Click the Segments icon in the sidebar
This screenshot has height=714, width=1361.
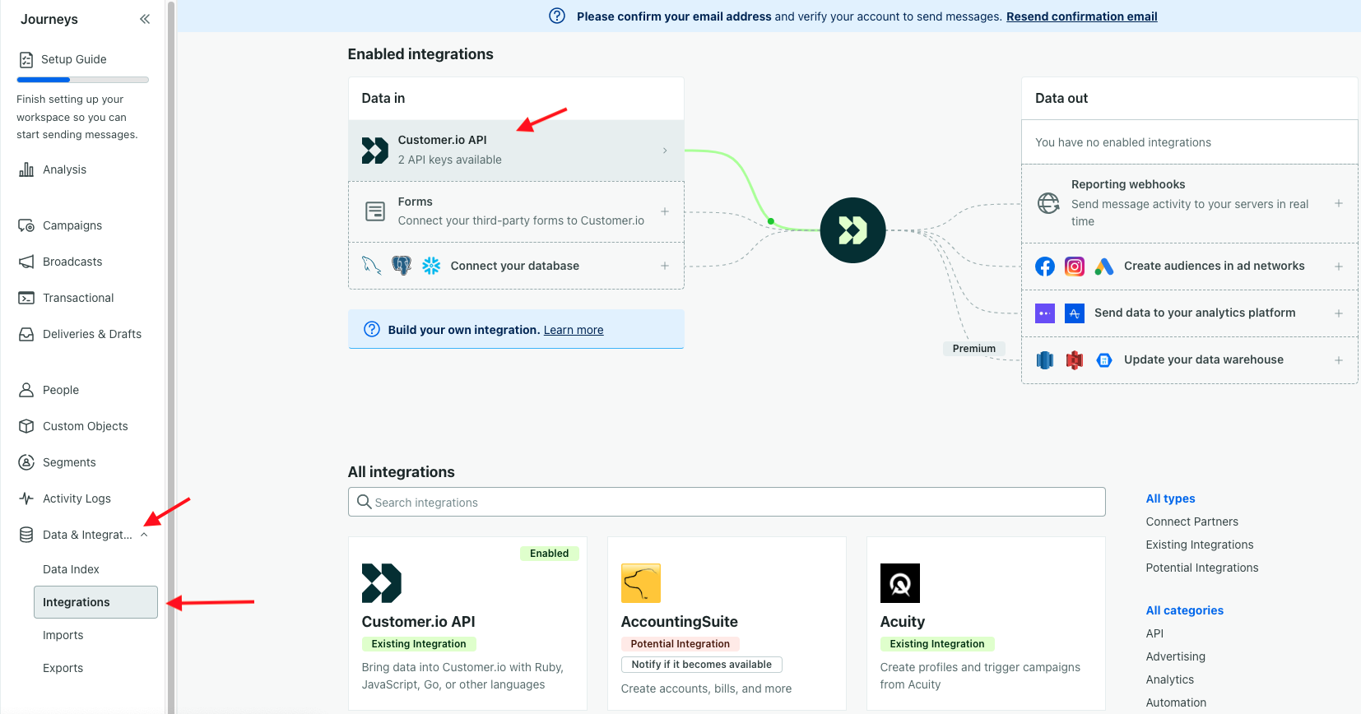click(x=26, y=462)
